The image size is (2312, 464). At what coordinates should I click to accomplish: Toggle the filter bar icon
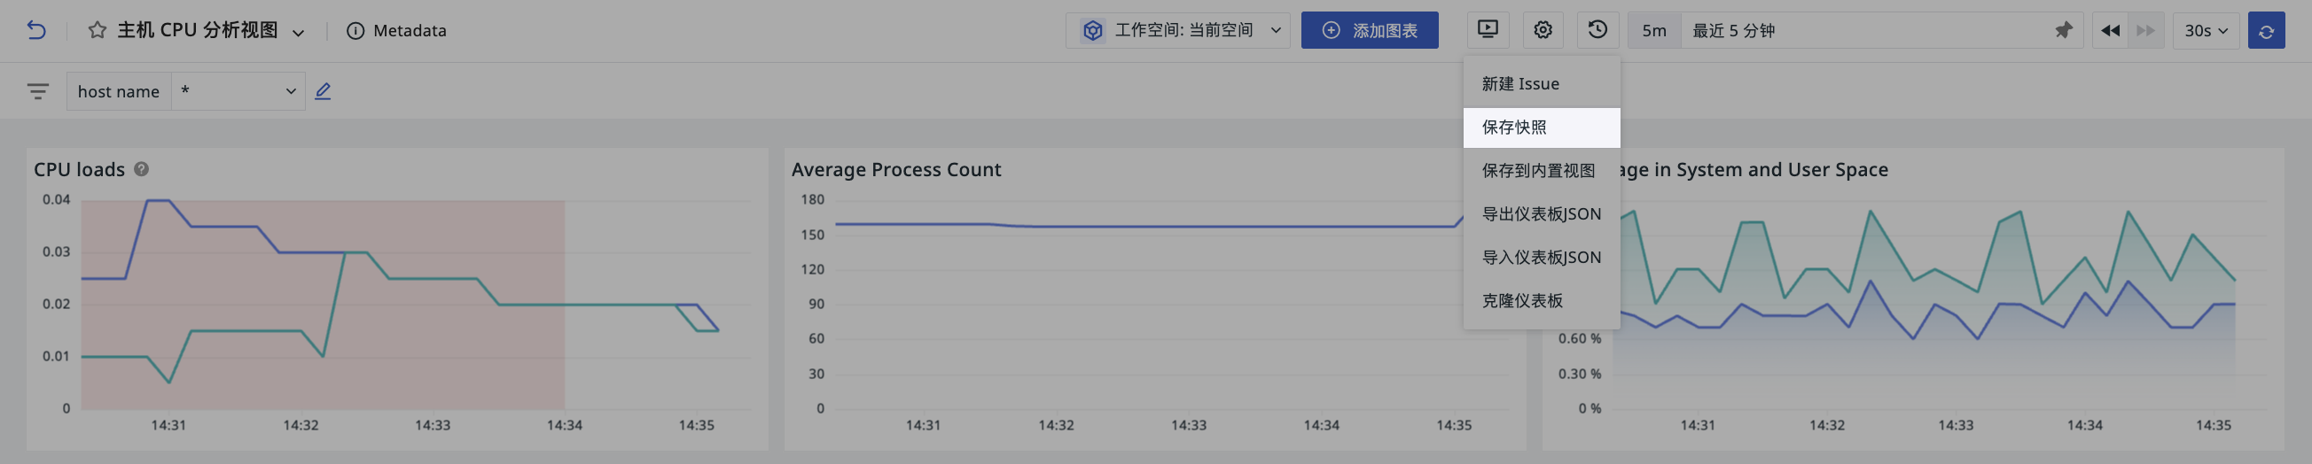coord(38,91)
